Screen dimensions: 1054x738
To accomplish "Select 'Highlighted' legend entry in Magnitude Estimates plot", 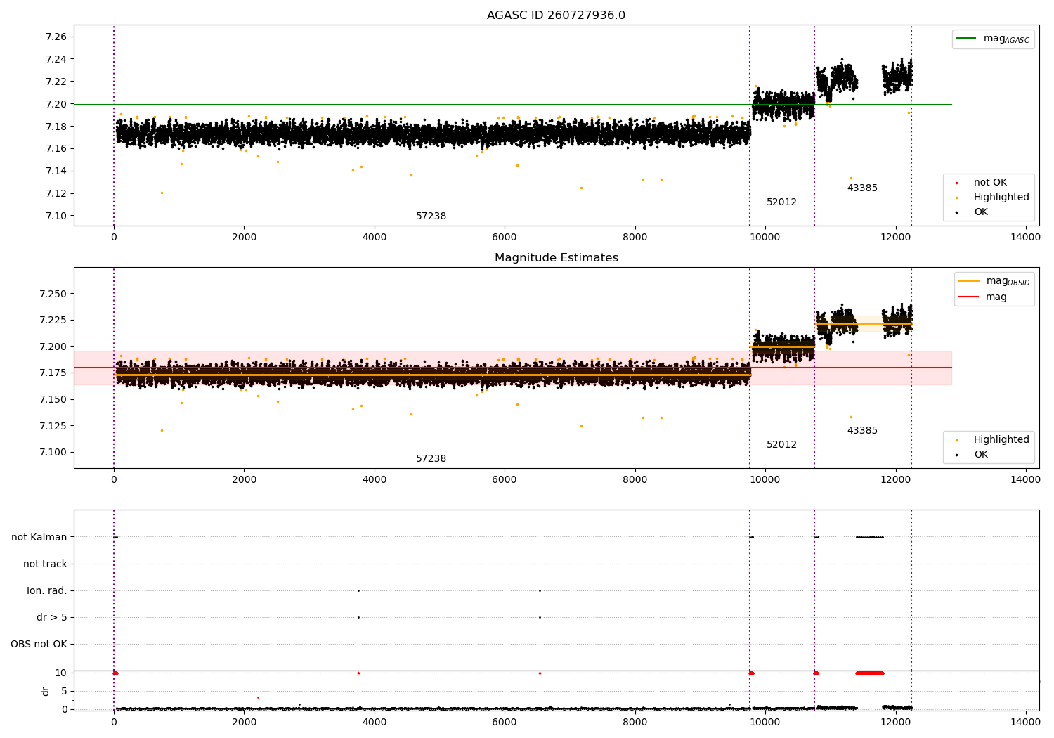I will coord(1001,440).
